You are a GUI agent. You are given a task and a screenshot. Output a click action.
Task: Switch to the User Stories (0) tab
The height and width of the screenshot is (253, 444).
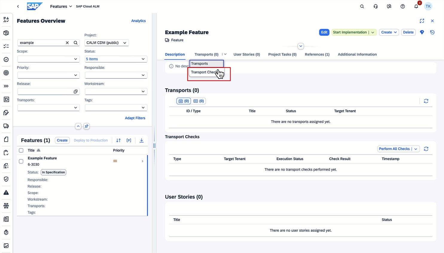(x=246, y=54)
